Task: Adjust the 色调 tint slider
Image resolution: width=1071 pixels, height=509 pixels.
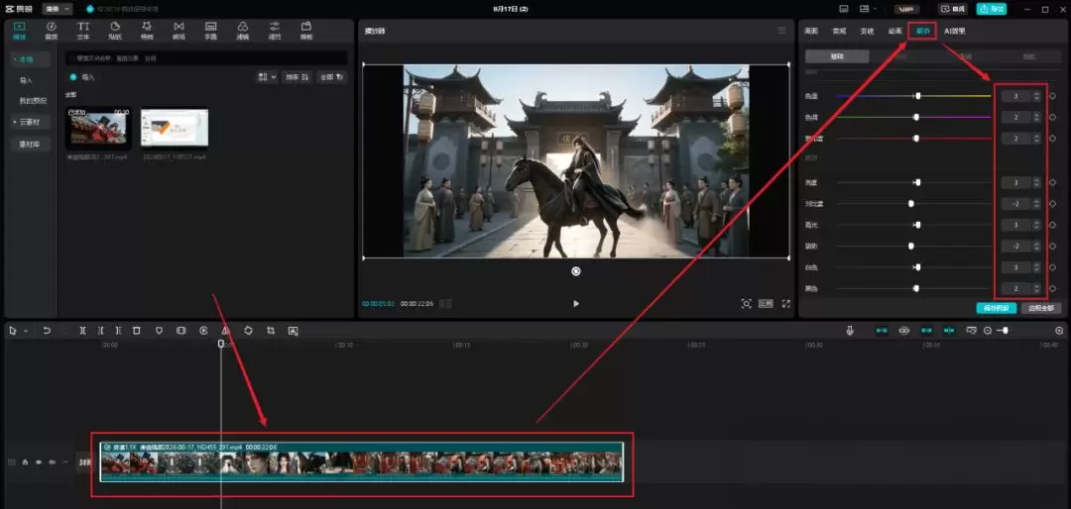Action: tap(914, 118)
